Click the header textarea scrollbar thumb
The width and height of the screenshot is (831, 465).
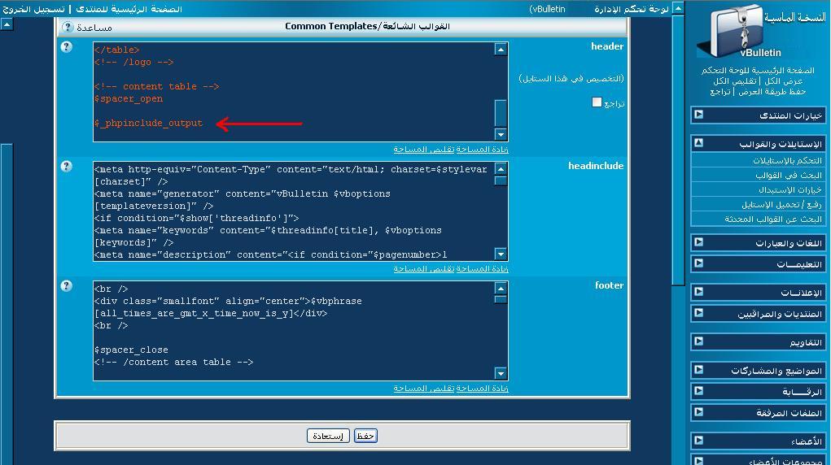point(501,112)
